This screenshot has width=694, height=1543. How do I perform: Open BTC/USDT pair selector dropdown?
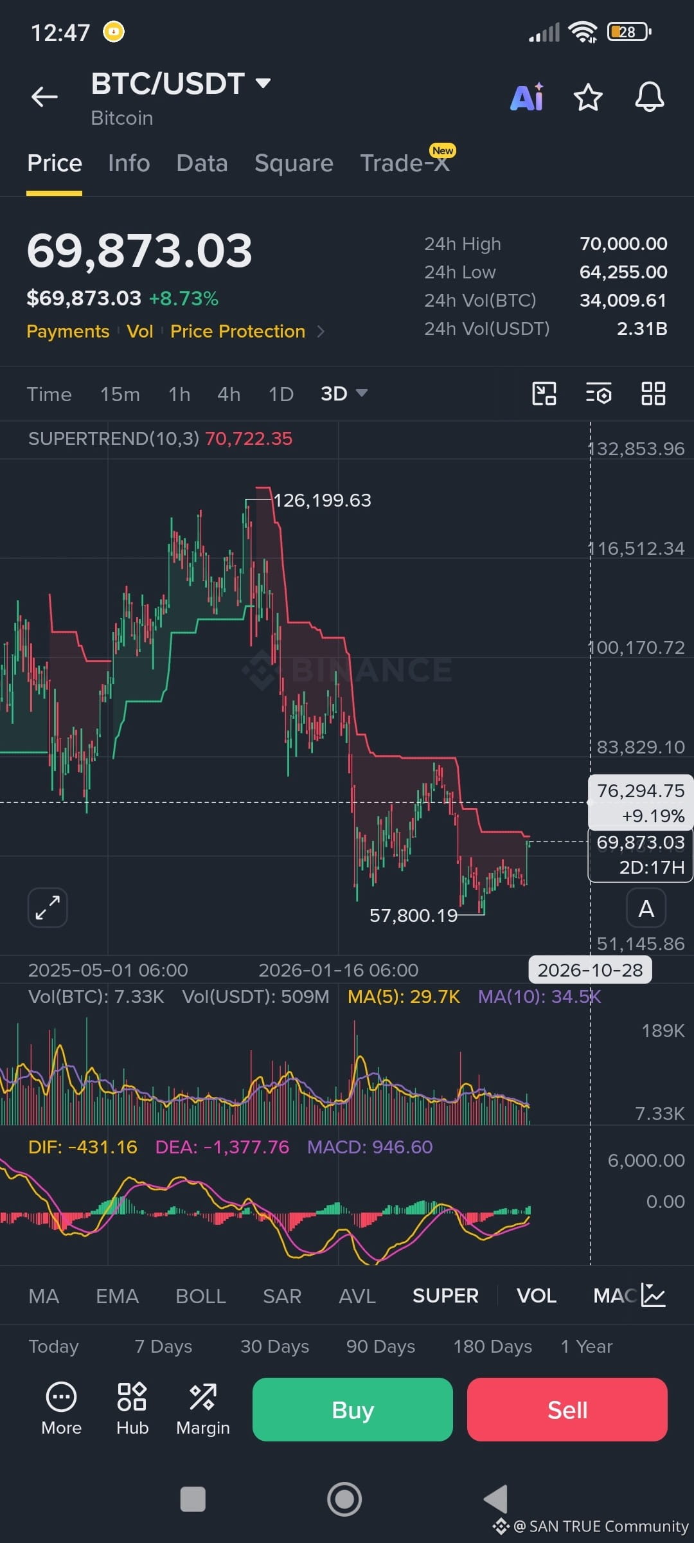pyautogui.click(x=181, y=84)
